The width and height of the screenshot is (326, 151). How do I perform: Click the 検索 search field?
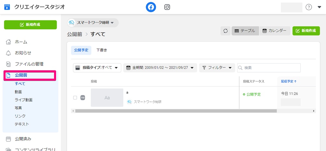pos(269,68)
